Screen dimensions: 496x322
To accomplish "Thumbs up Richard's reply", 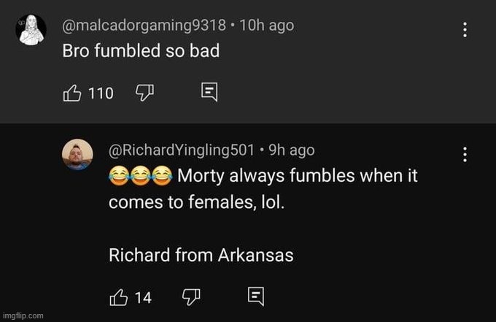I will click(118, 296).
